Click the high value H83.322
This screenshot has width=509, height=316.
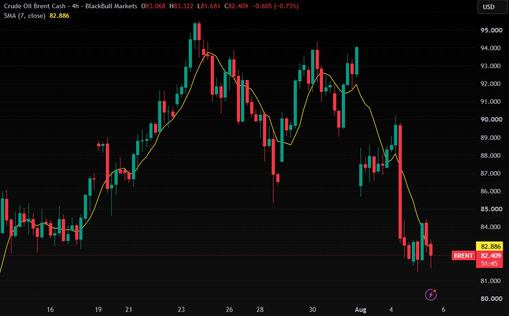[x=181, y=6]
